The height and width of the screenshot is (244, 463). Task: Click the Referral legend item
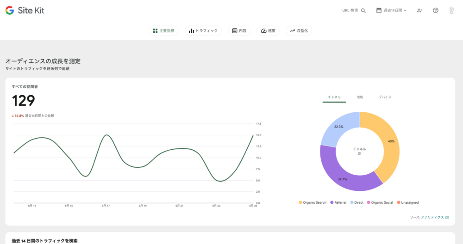point(338,202)
